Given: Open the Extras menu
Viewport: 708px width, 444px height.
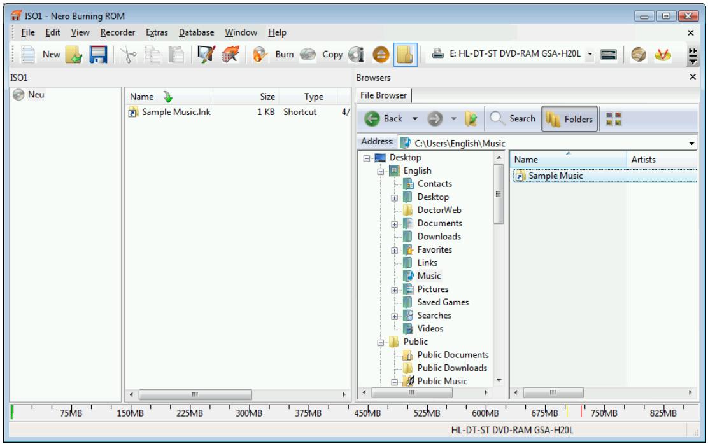Looking at the screenshot, I should click(x=157, y=32).
